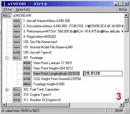Select Registration=N0926Z row
Screen dimensions: 130x114
40,37
